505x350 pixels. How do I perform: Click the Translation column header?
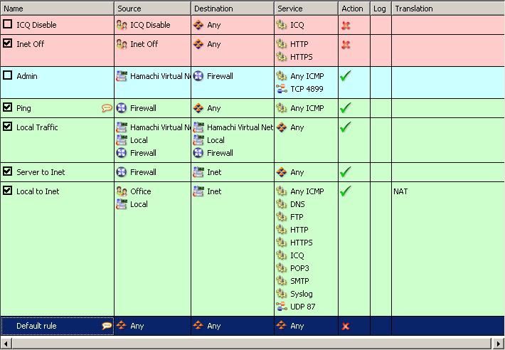point(447,9)
